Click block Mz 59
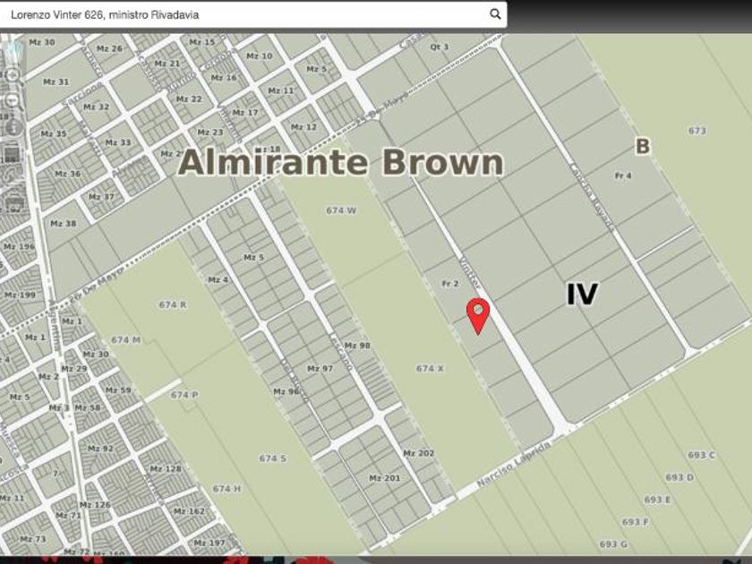The width and height of the screenshot is (752, 564). coord(118,390)
